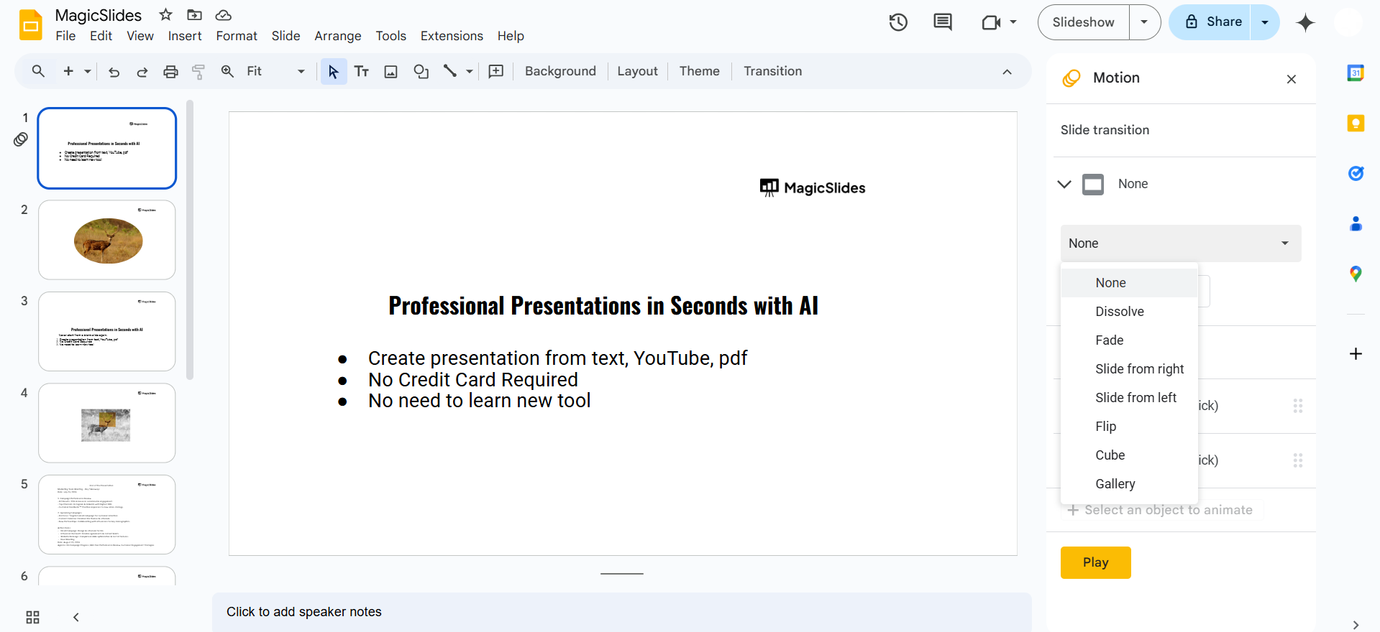Start a video call with camera icon
This screenshot has height=632, width=1380.
click(991, 22)
